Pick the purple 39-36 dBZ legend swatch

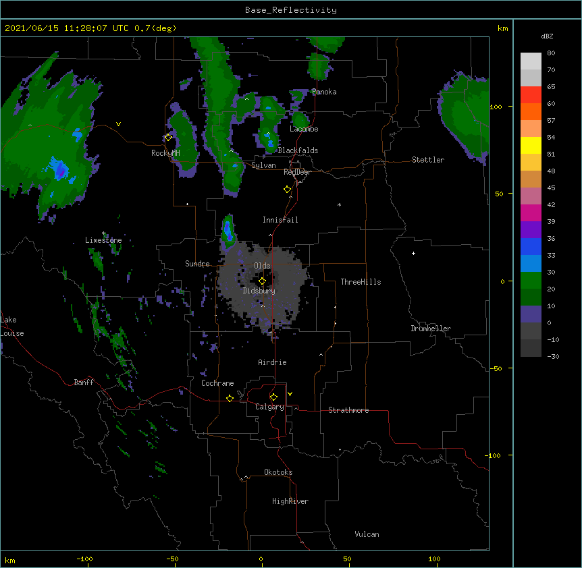tap(531, 230)
